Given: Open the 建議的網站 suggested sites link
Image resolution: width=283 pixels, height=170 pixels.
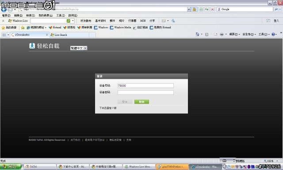Looking at the screenshot, I should (x=36, y=27).
